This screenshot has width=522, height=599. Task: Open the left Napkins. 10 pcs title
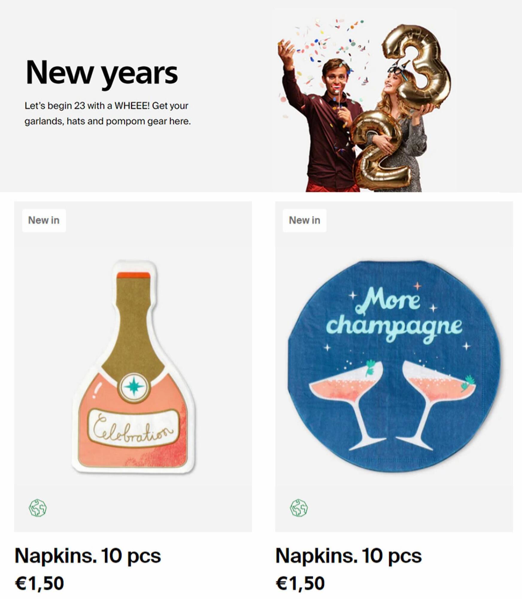(88, 556)
